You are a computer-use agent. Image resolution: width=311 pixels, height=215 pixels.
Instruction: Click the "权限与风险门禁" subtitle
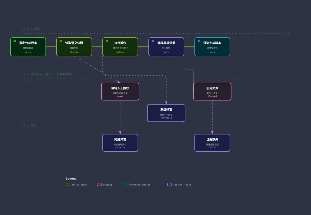pos(120,93)
